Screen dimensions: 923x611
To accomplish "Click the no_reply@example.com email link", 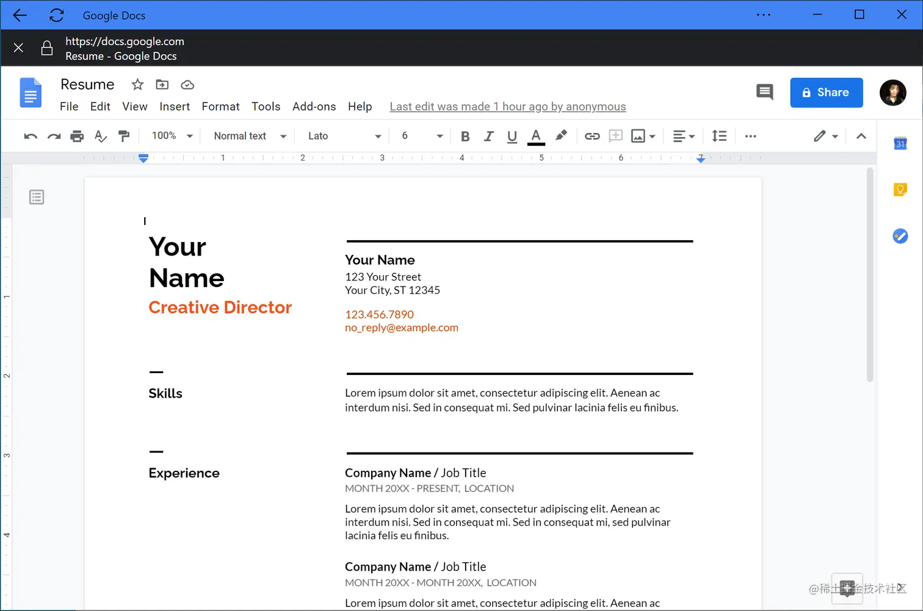I will [x=402, y=327].
